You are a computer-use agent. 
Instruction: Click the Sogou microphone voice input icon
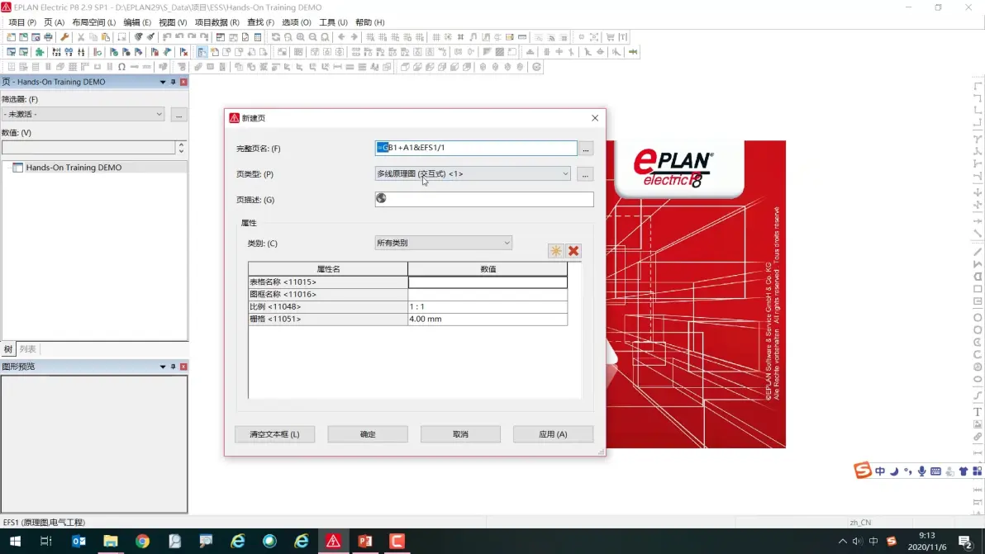point(921,471)
